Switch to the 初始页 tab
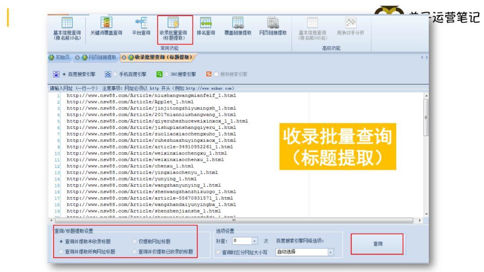The image size is (484, 272). pos(60,58)
